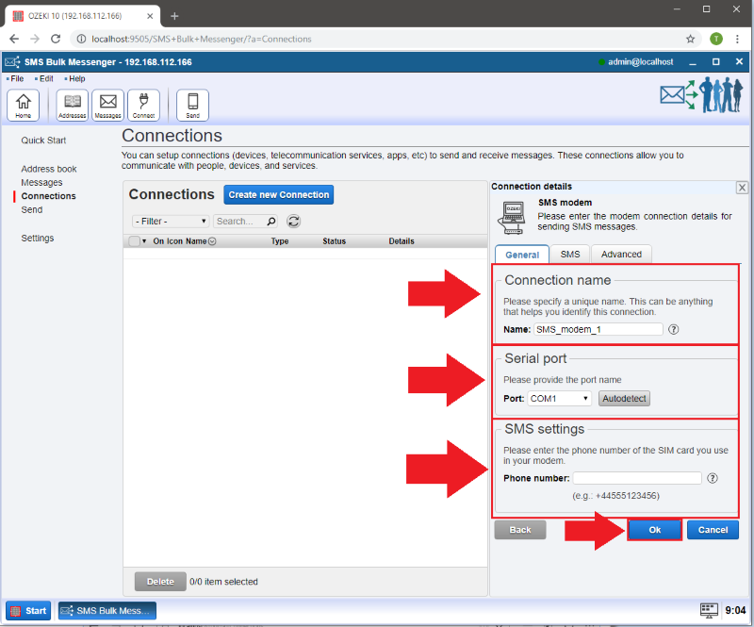Image resolution: width=754 pixels, height=627 pixels.
Task: Close the Connection details panel
Action: [742, 188]
